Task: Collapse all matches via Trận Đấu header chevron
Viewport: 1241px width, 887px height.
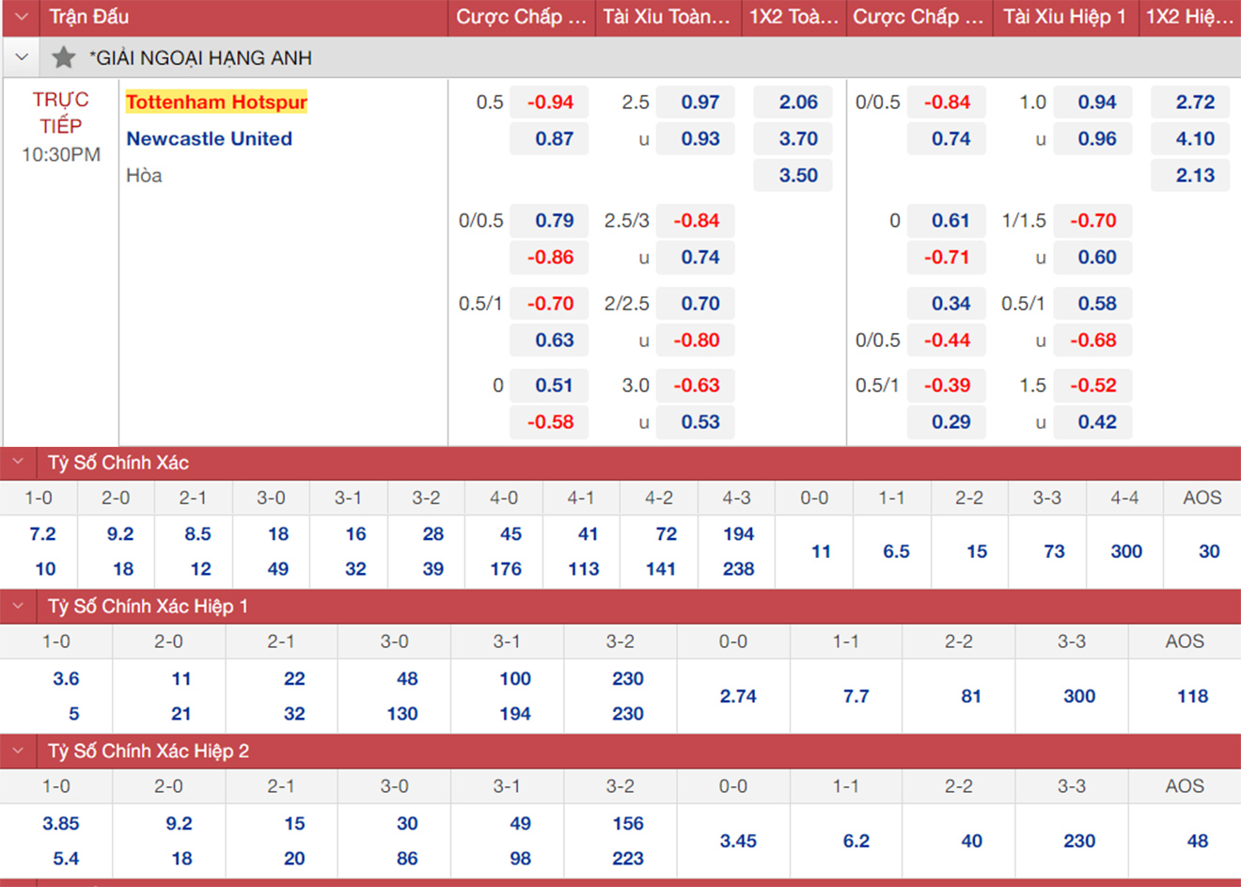Action: click(x=22, y=17)
